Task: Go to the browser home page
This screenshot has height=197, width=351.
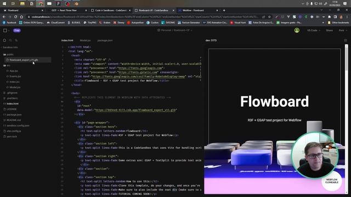Action: 21,17
